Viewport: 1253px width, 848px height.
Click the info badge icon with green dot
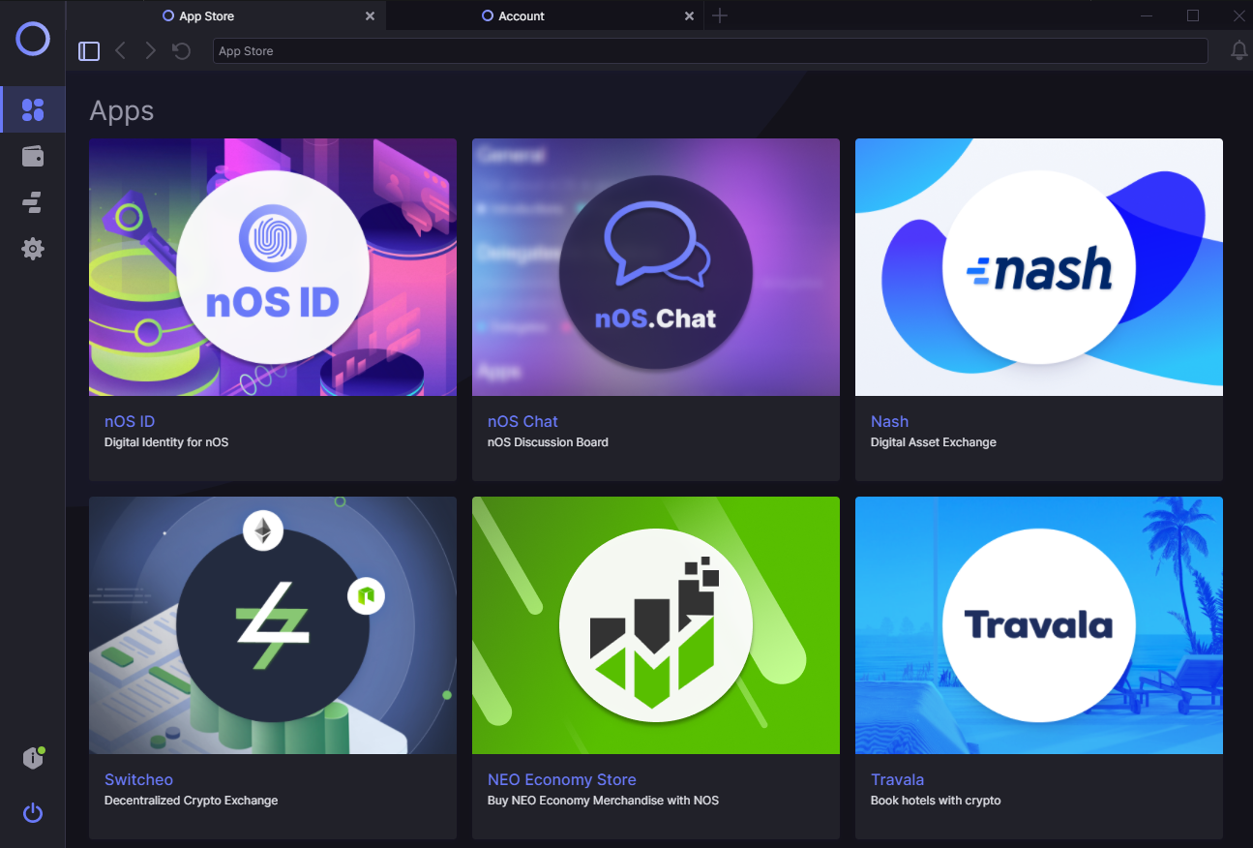(33, 757)
